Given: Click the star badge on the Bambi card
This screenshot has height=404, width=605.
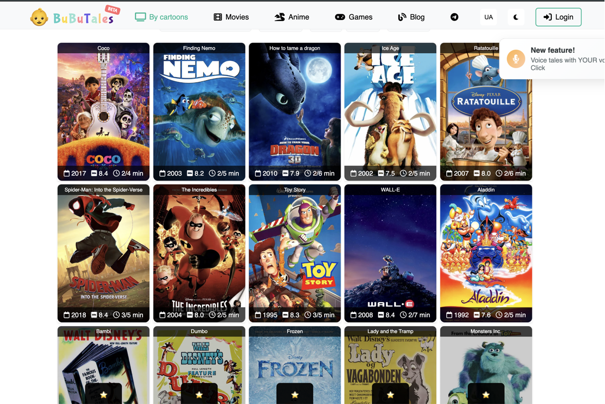Looking at the screenshot, I should 103,394.
